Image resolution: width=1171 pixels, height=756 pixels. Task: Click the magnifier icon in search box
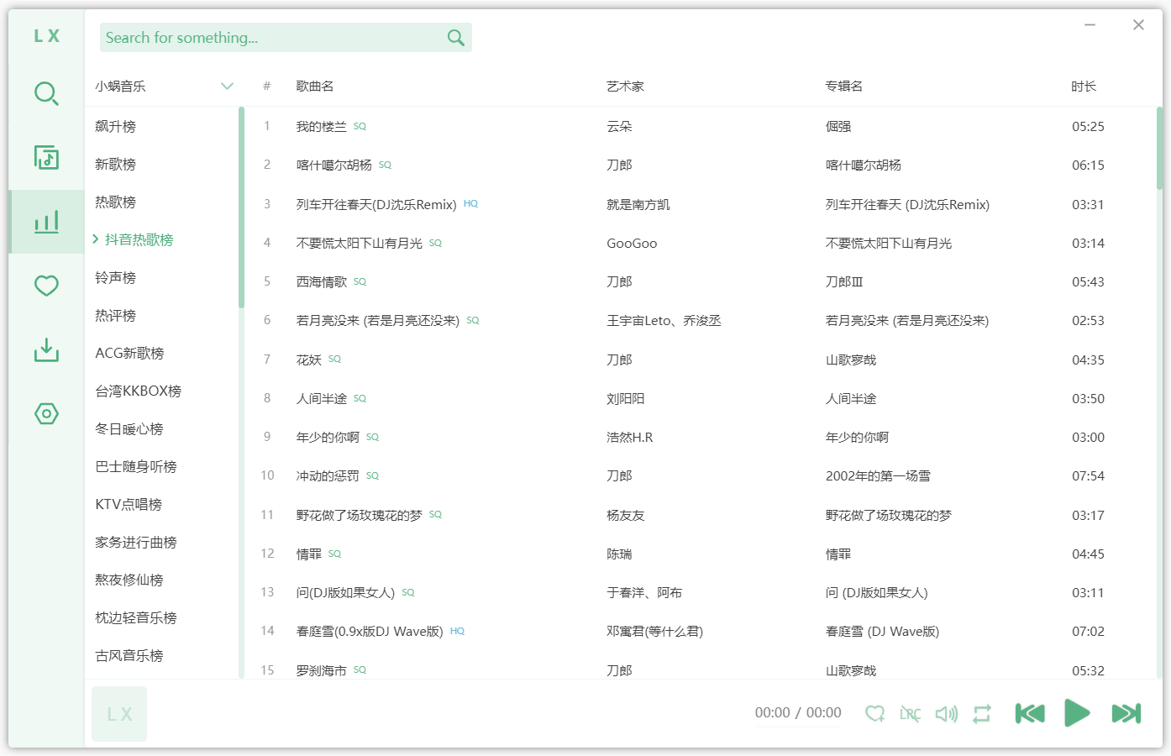pos(455,38)
